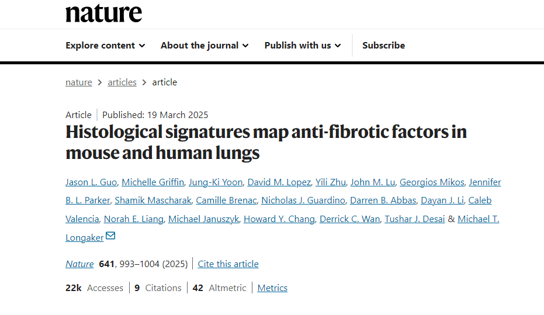Click the envelope icon beside Longaker
Screen dimensions: 544x315
[x=110, y=236]
